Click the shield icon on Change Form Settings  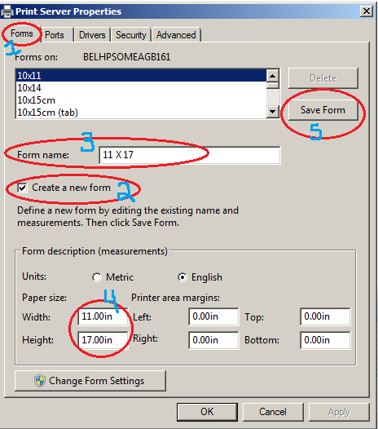pos(40,381)
